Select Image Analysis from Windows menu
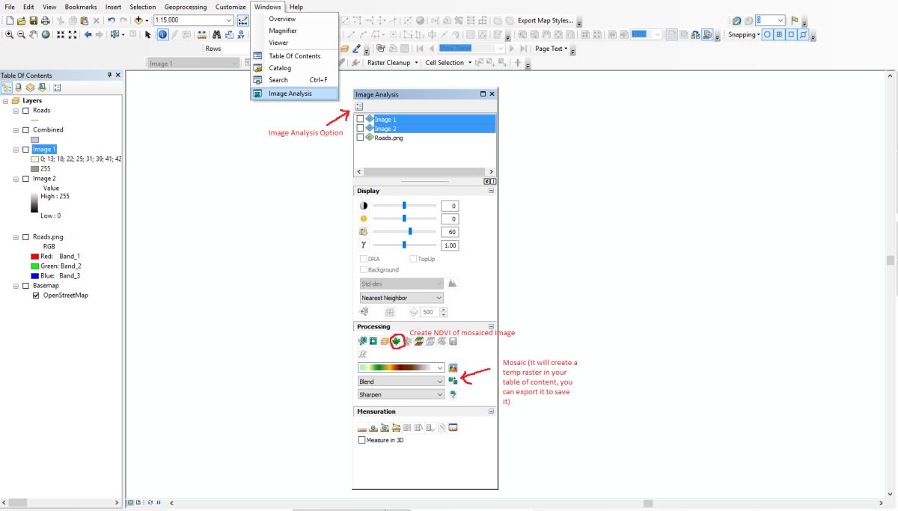The width and height of the screenshot is (898, 511). coord(294,94)
